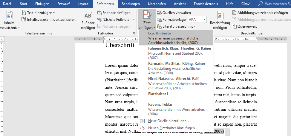
Task: Click the tab selector at ruler corner
Action: (x=2, y=39)
